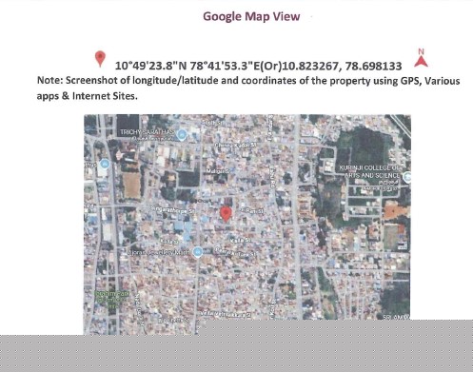Screen dimensions: 473x372
Task: Click the Singarathope St street label
Action: pos(171,209)
